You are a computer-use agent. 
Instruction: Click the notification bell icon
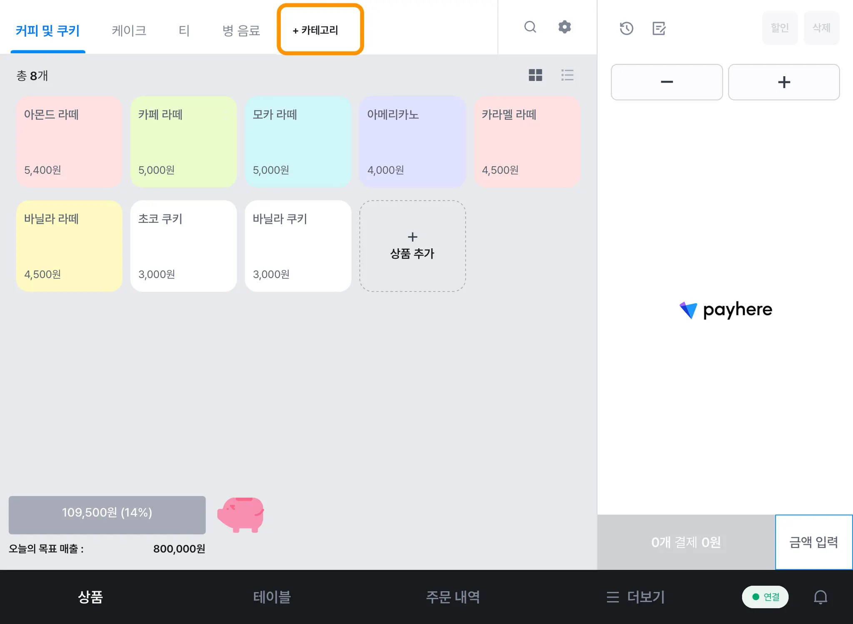point(820,597)
